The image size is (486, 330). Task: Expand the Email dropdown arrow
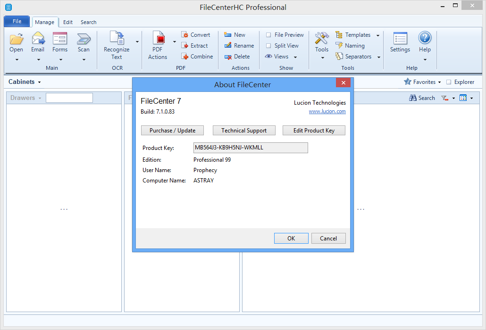coord(38,60)
